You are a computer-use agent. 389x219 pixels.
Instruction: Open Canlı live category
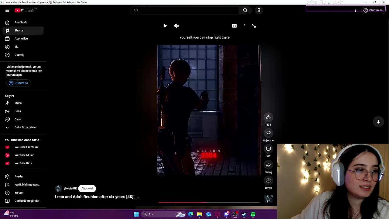tap(23, 111)
